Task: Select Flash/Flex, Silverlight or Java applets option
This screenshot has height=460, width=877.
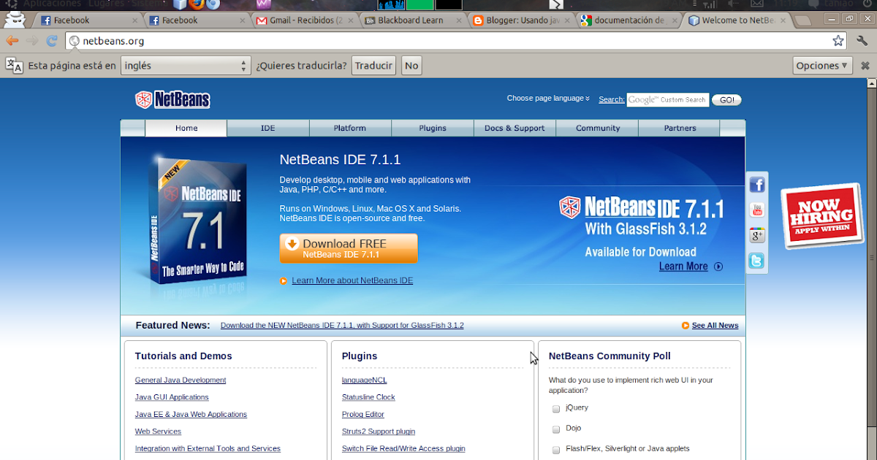Action: [x=555, y=449]
